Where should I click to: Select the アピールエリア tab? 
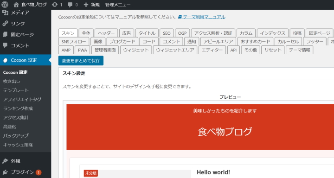(218, 42)
